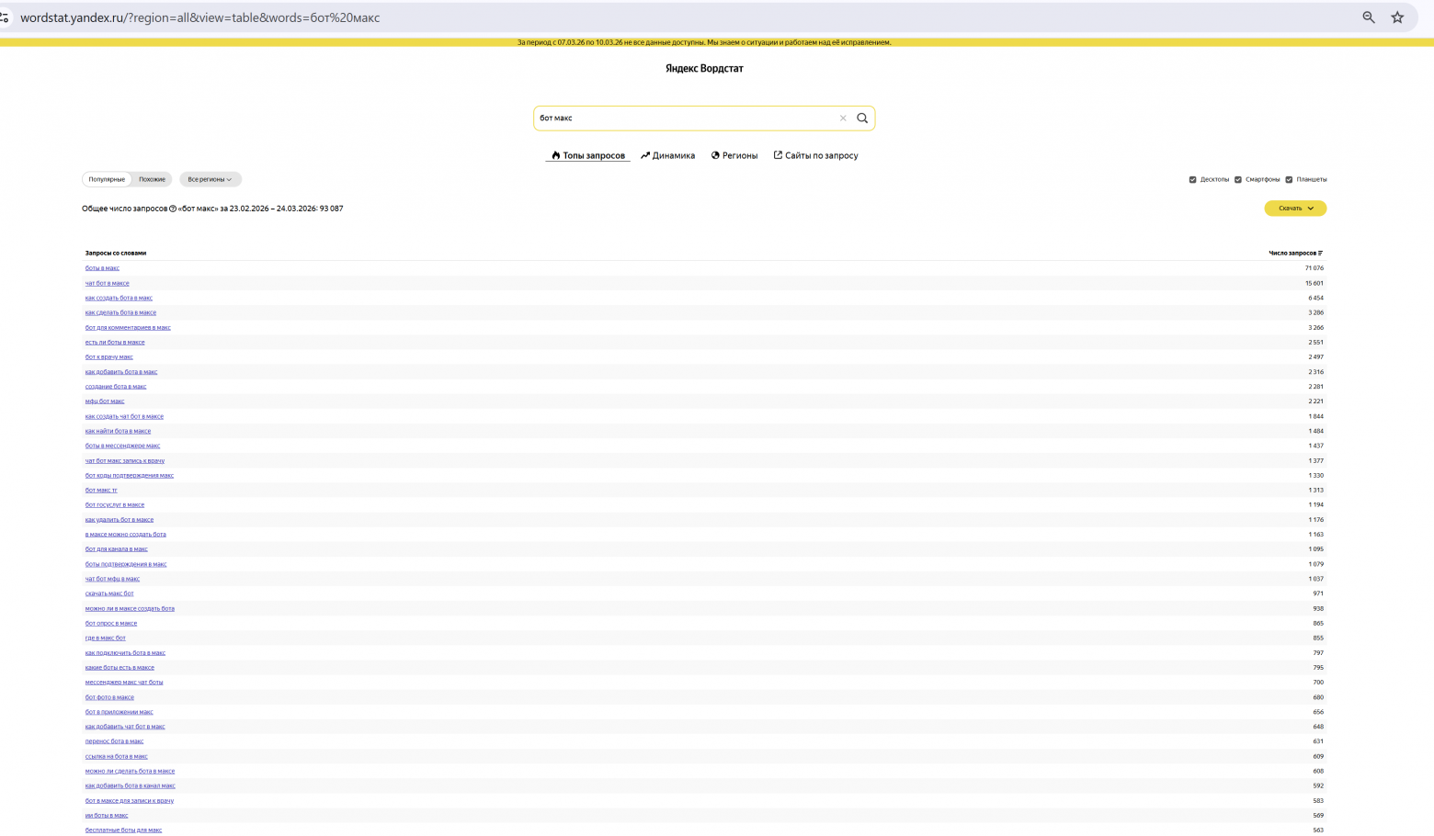Viewport: 1434px width, 836px height.
Task: Open the link 'как добавить чат бот в макс'
Action: (x=125, y=727)
